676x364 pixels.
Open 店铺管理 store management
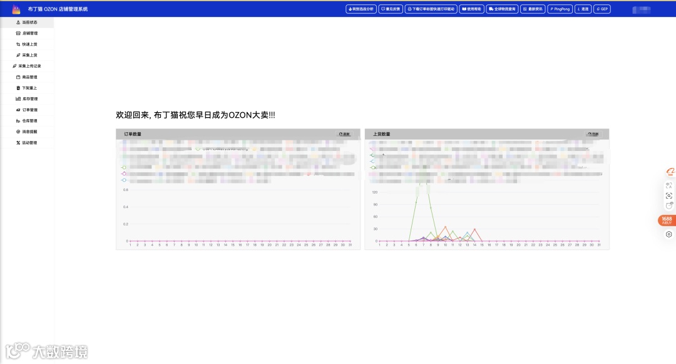tap(27, 33)
